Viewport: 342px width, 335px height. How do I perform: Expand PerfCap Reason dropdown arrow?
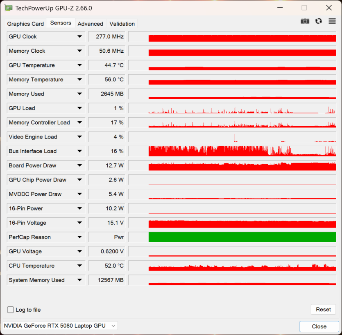[x=79, y=237]
